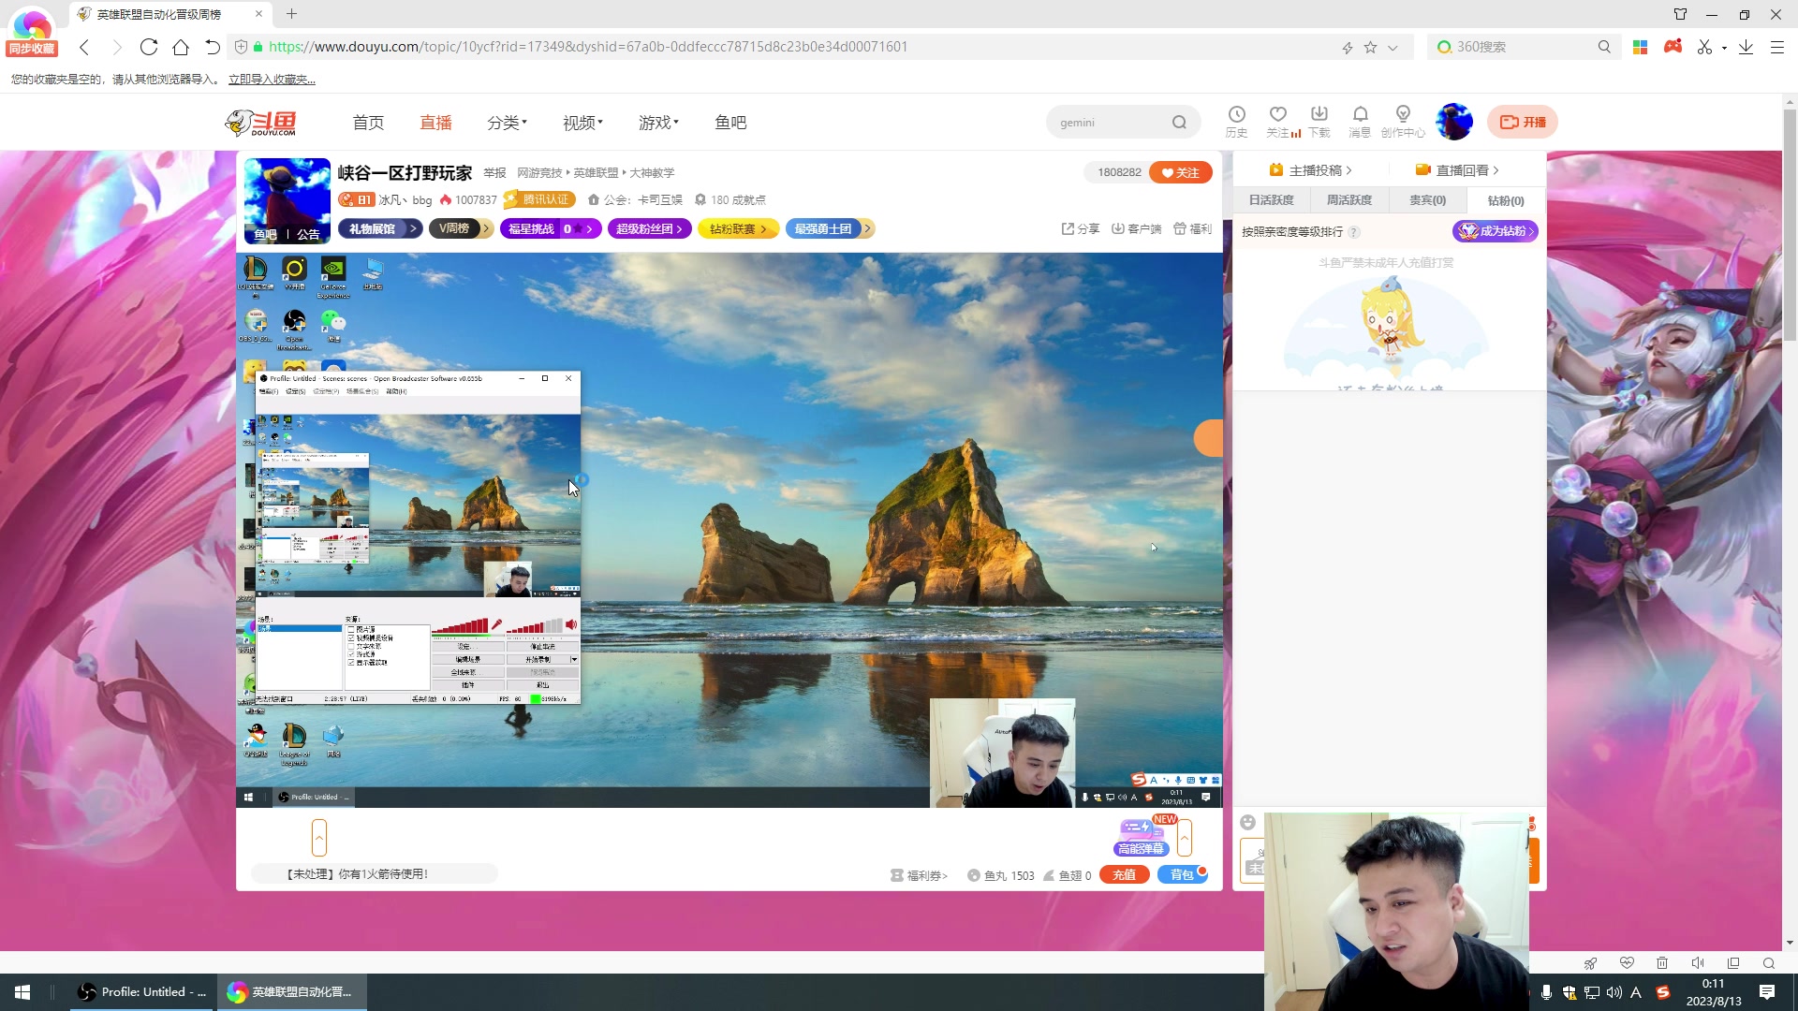This screenshot has width=1798, height=1011.
Task: Click the undo close-tab restore icon
Action: click(213, 47)
